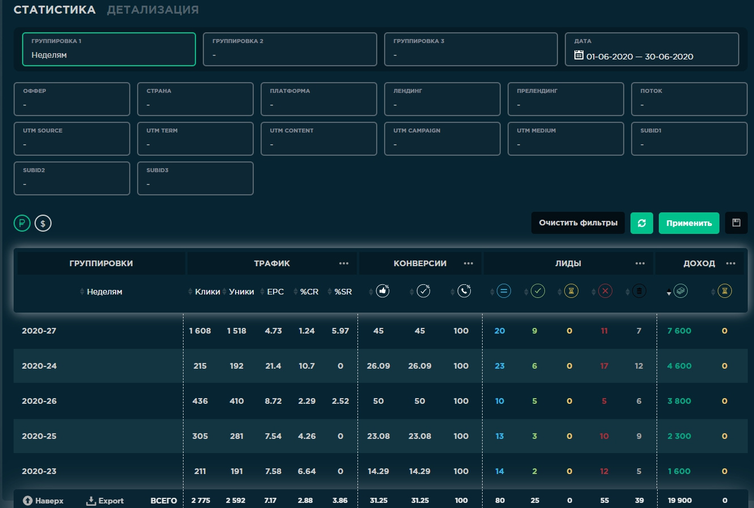Click the UTM Source filter field
Viewport: 754px width, 508px height.
tap(72, 139)
